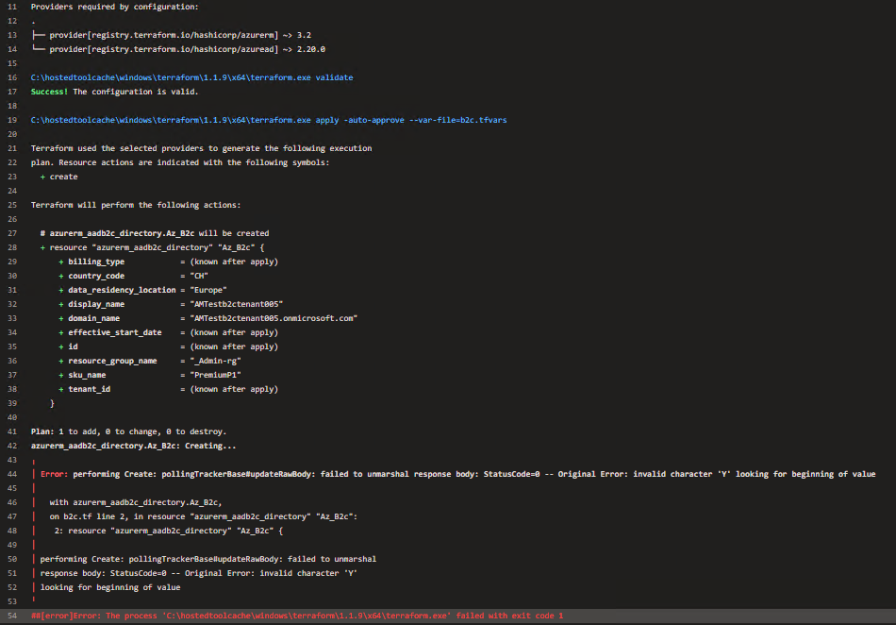Viewport: 896px width, 625px height.
Task: Select the terraform.exe validate command line
Action: (192, 77)
